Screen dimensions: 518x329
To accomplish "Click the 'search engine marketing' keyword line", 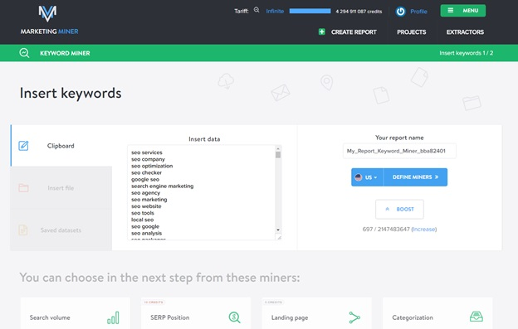I will pos(162,186).
